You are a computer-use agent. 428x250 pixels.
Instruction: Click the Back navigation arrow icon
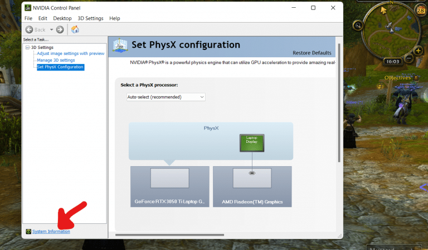coord(29,29)
